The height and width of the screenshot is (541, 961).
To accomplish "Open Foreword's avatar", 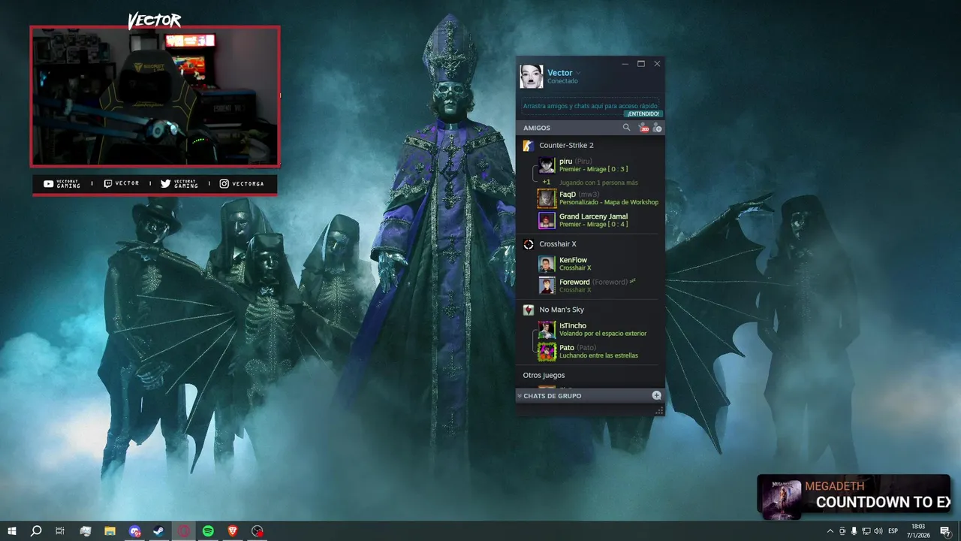I will click(x=547, y=286).
